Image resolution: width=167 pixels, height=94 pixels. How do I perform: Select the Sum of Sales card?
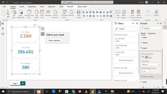pos(26,35)
